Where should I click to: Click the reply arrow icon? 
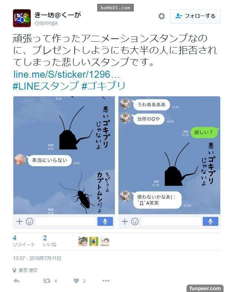(17, 280)
